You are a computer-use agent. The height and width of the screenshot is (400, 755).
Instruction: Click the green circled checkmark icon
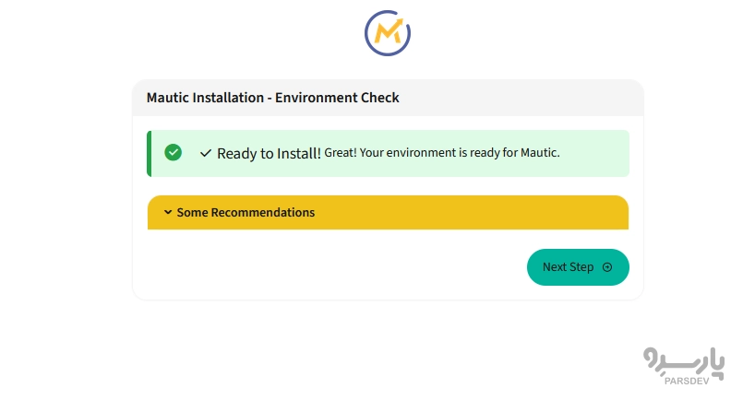(x=173, y=152)
